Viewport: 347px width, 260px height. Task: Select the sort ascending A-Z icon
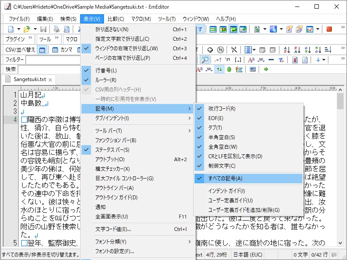[x=287, y=49]
